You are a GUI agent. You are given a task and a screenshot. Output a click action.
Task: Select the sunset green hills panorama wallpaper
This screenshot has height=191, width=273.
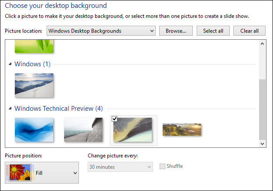click(182, 130)
